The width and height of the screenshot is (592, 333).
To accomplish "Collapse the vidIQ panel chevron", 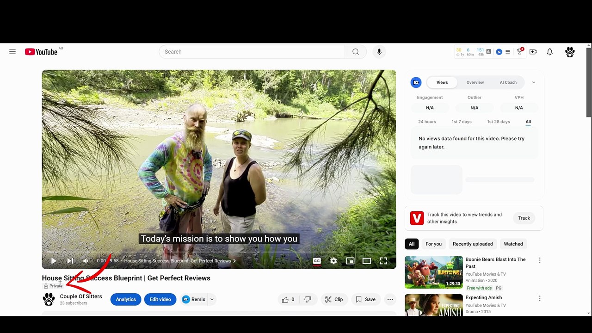I will point(533,82).
